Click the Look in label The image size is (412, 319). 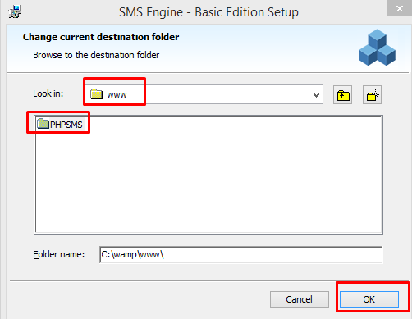(48, 93)
